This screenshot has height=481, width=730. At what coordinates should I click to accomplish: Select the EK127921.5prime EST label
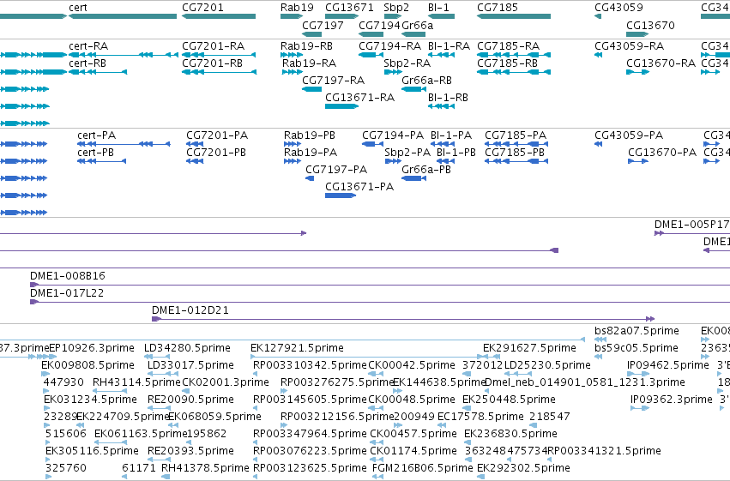[x=297, y=348]
